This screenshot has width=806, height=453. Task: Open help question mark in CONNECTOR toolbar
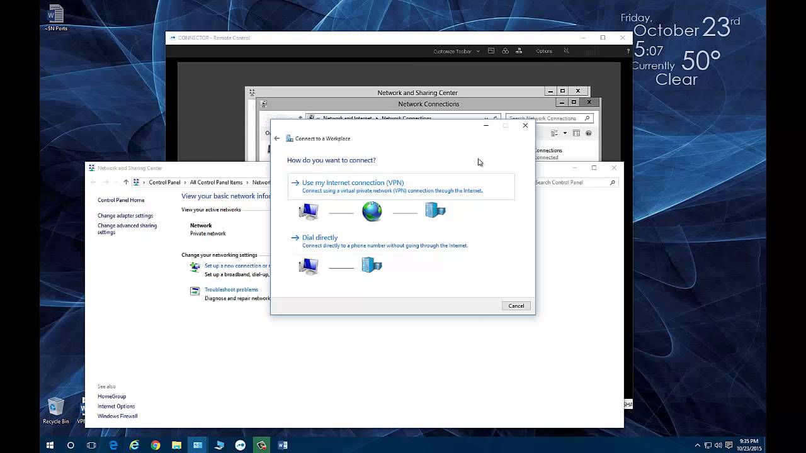click(x=628, y=52)
